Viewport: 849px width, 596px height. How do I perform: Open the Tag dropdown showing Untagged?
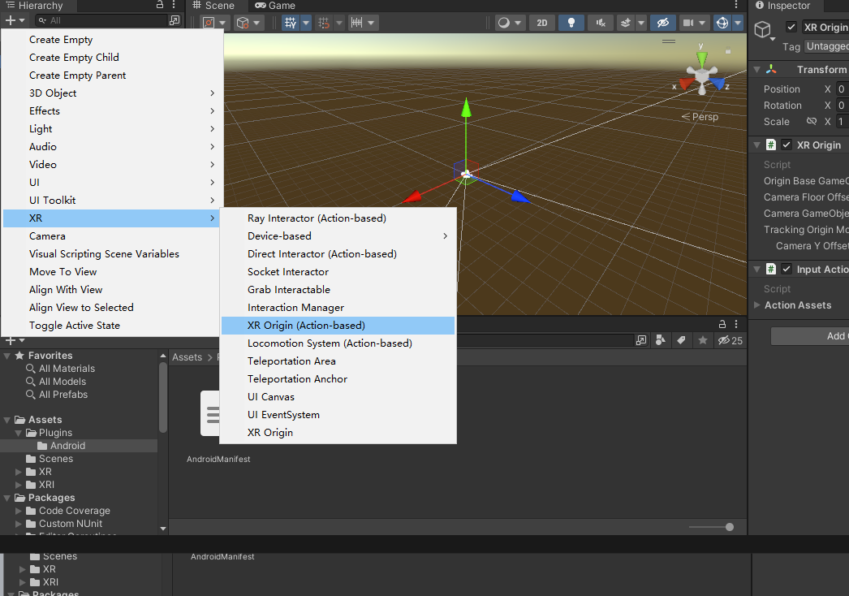(826, 46)
